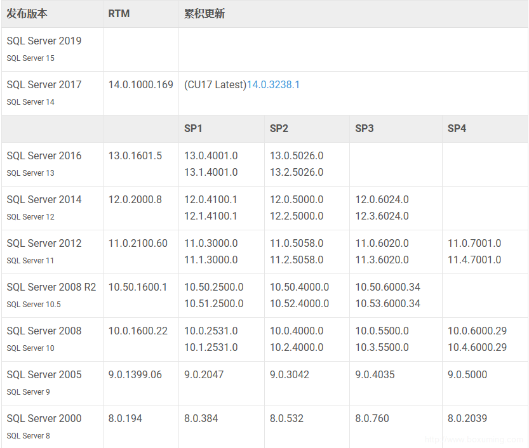The height and width of the screenshot is (448, 529).
Task: Click SP4 version 9.0.5000
Action: pos(467,375)
